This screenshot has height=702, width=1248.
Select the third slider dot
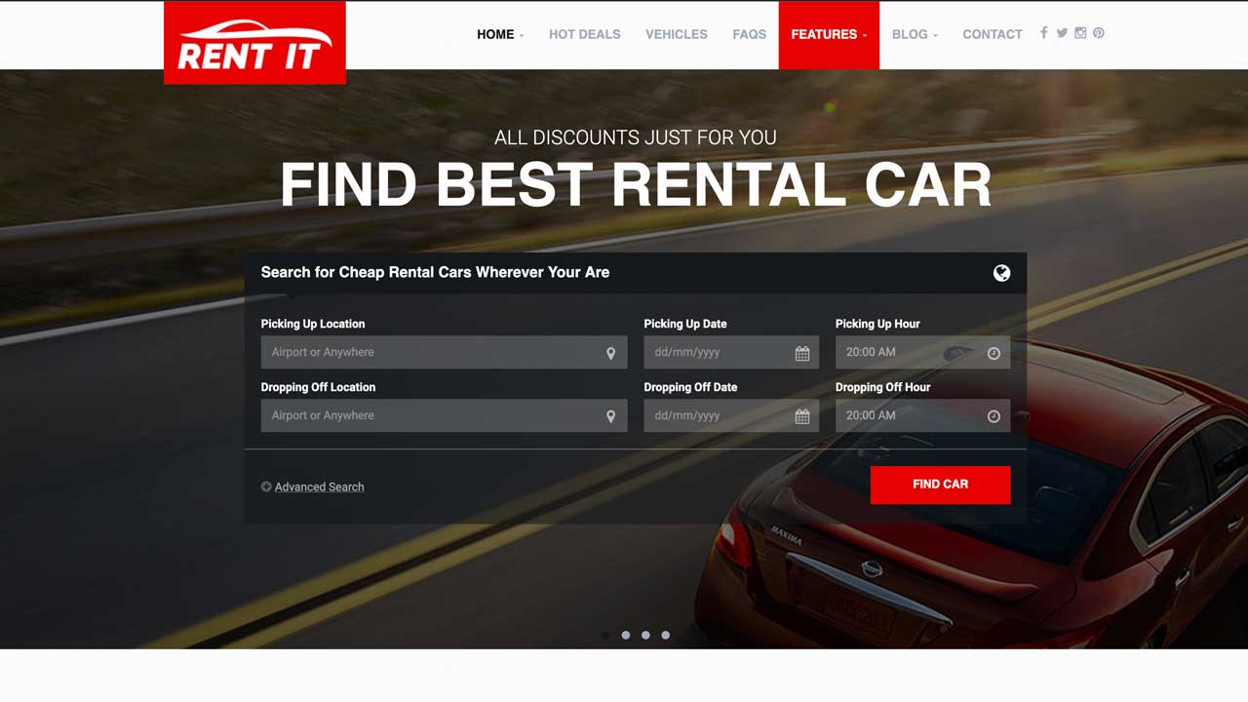pyautogui.click(x=645, y=635)
